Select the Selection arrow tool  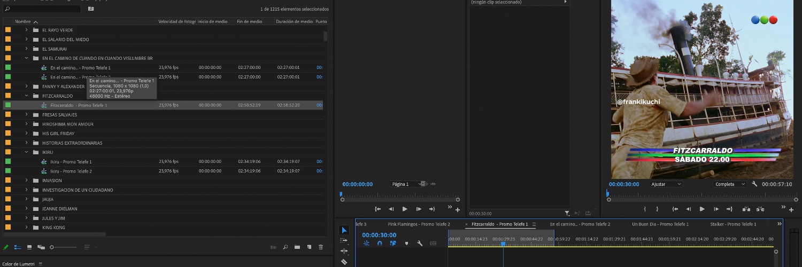[x=344, y=230]
